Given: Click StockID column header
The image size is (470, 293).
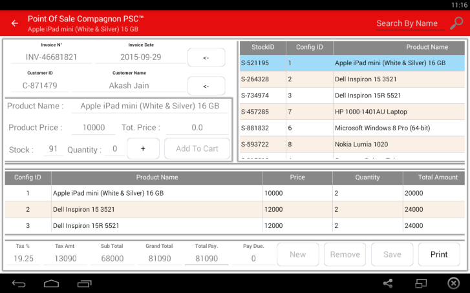Looking at the screenshot, I should (x=263, y=47).
